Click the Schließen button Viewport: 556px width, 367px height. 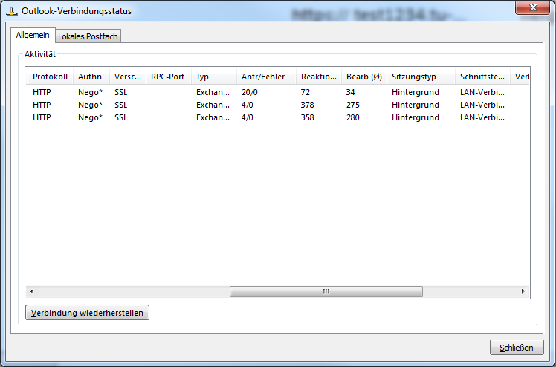517,348
